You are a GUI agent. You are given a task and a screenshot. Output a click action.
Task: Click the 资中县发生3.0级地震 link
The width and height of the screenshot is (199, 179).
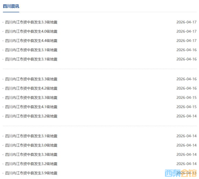[31, 145]
